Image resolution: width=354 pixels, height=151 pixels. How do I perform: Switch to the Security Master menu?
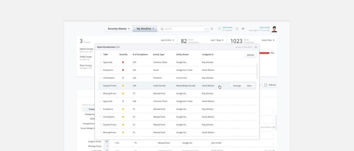click(x=118, y=29)
